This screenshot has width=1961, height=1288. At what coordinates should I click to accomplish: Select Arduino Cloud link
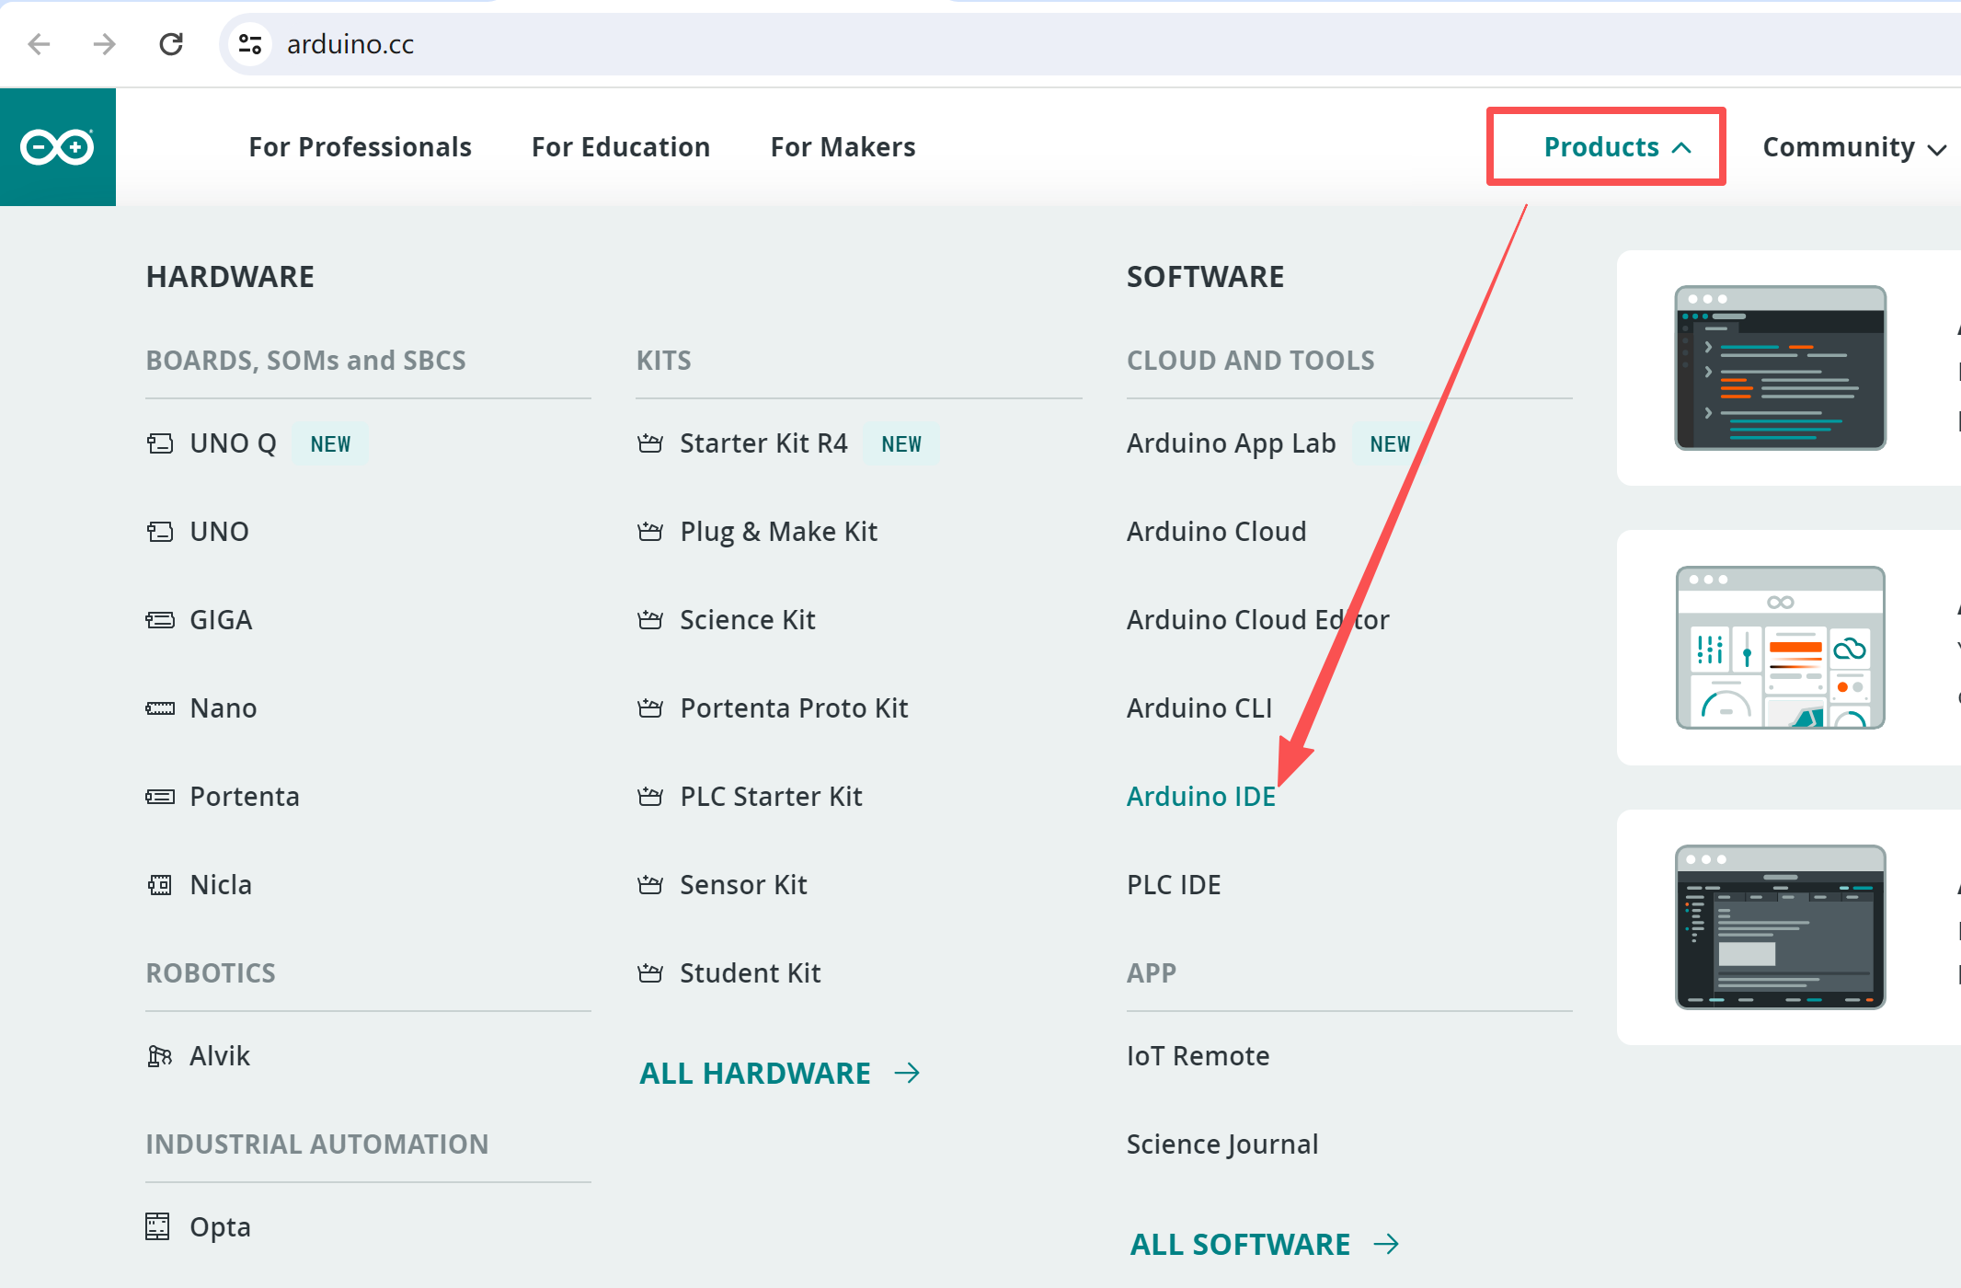1216,532
